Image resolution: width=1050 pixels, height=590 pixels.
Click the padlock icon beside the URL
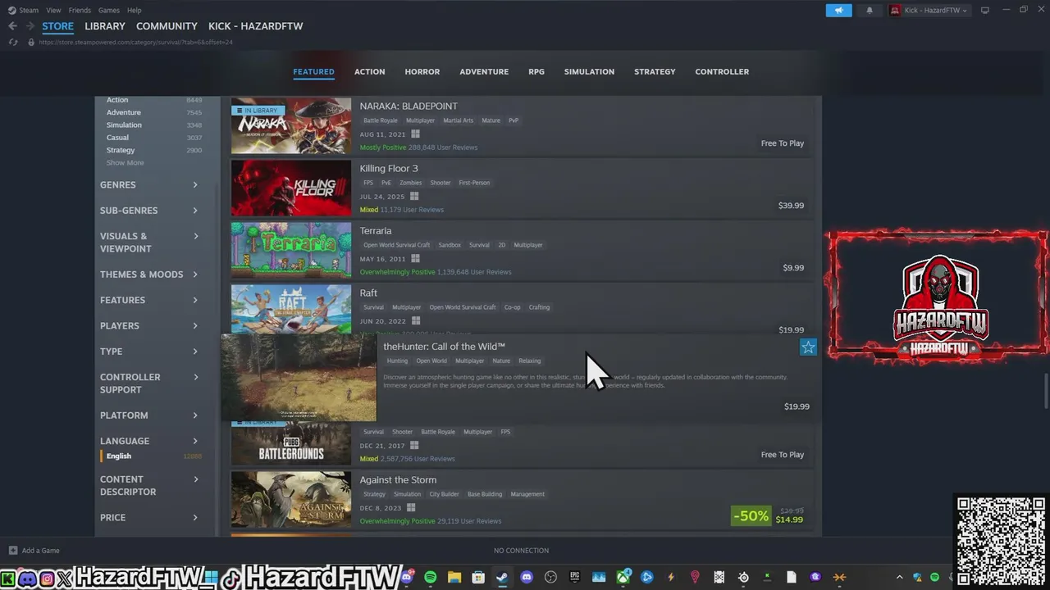pyautogui.click(x=31, y=42)
